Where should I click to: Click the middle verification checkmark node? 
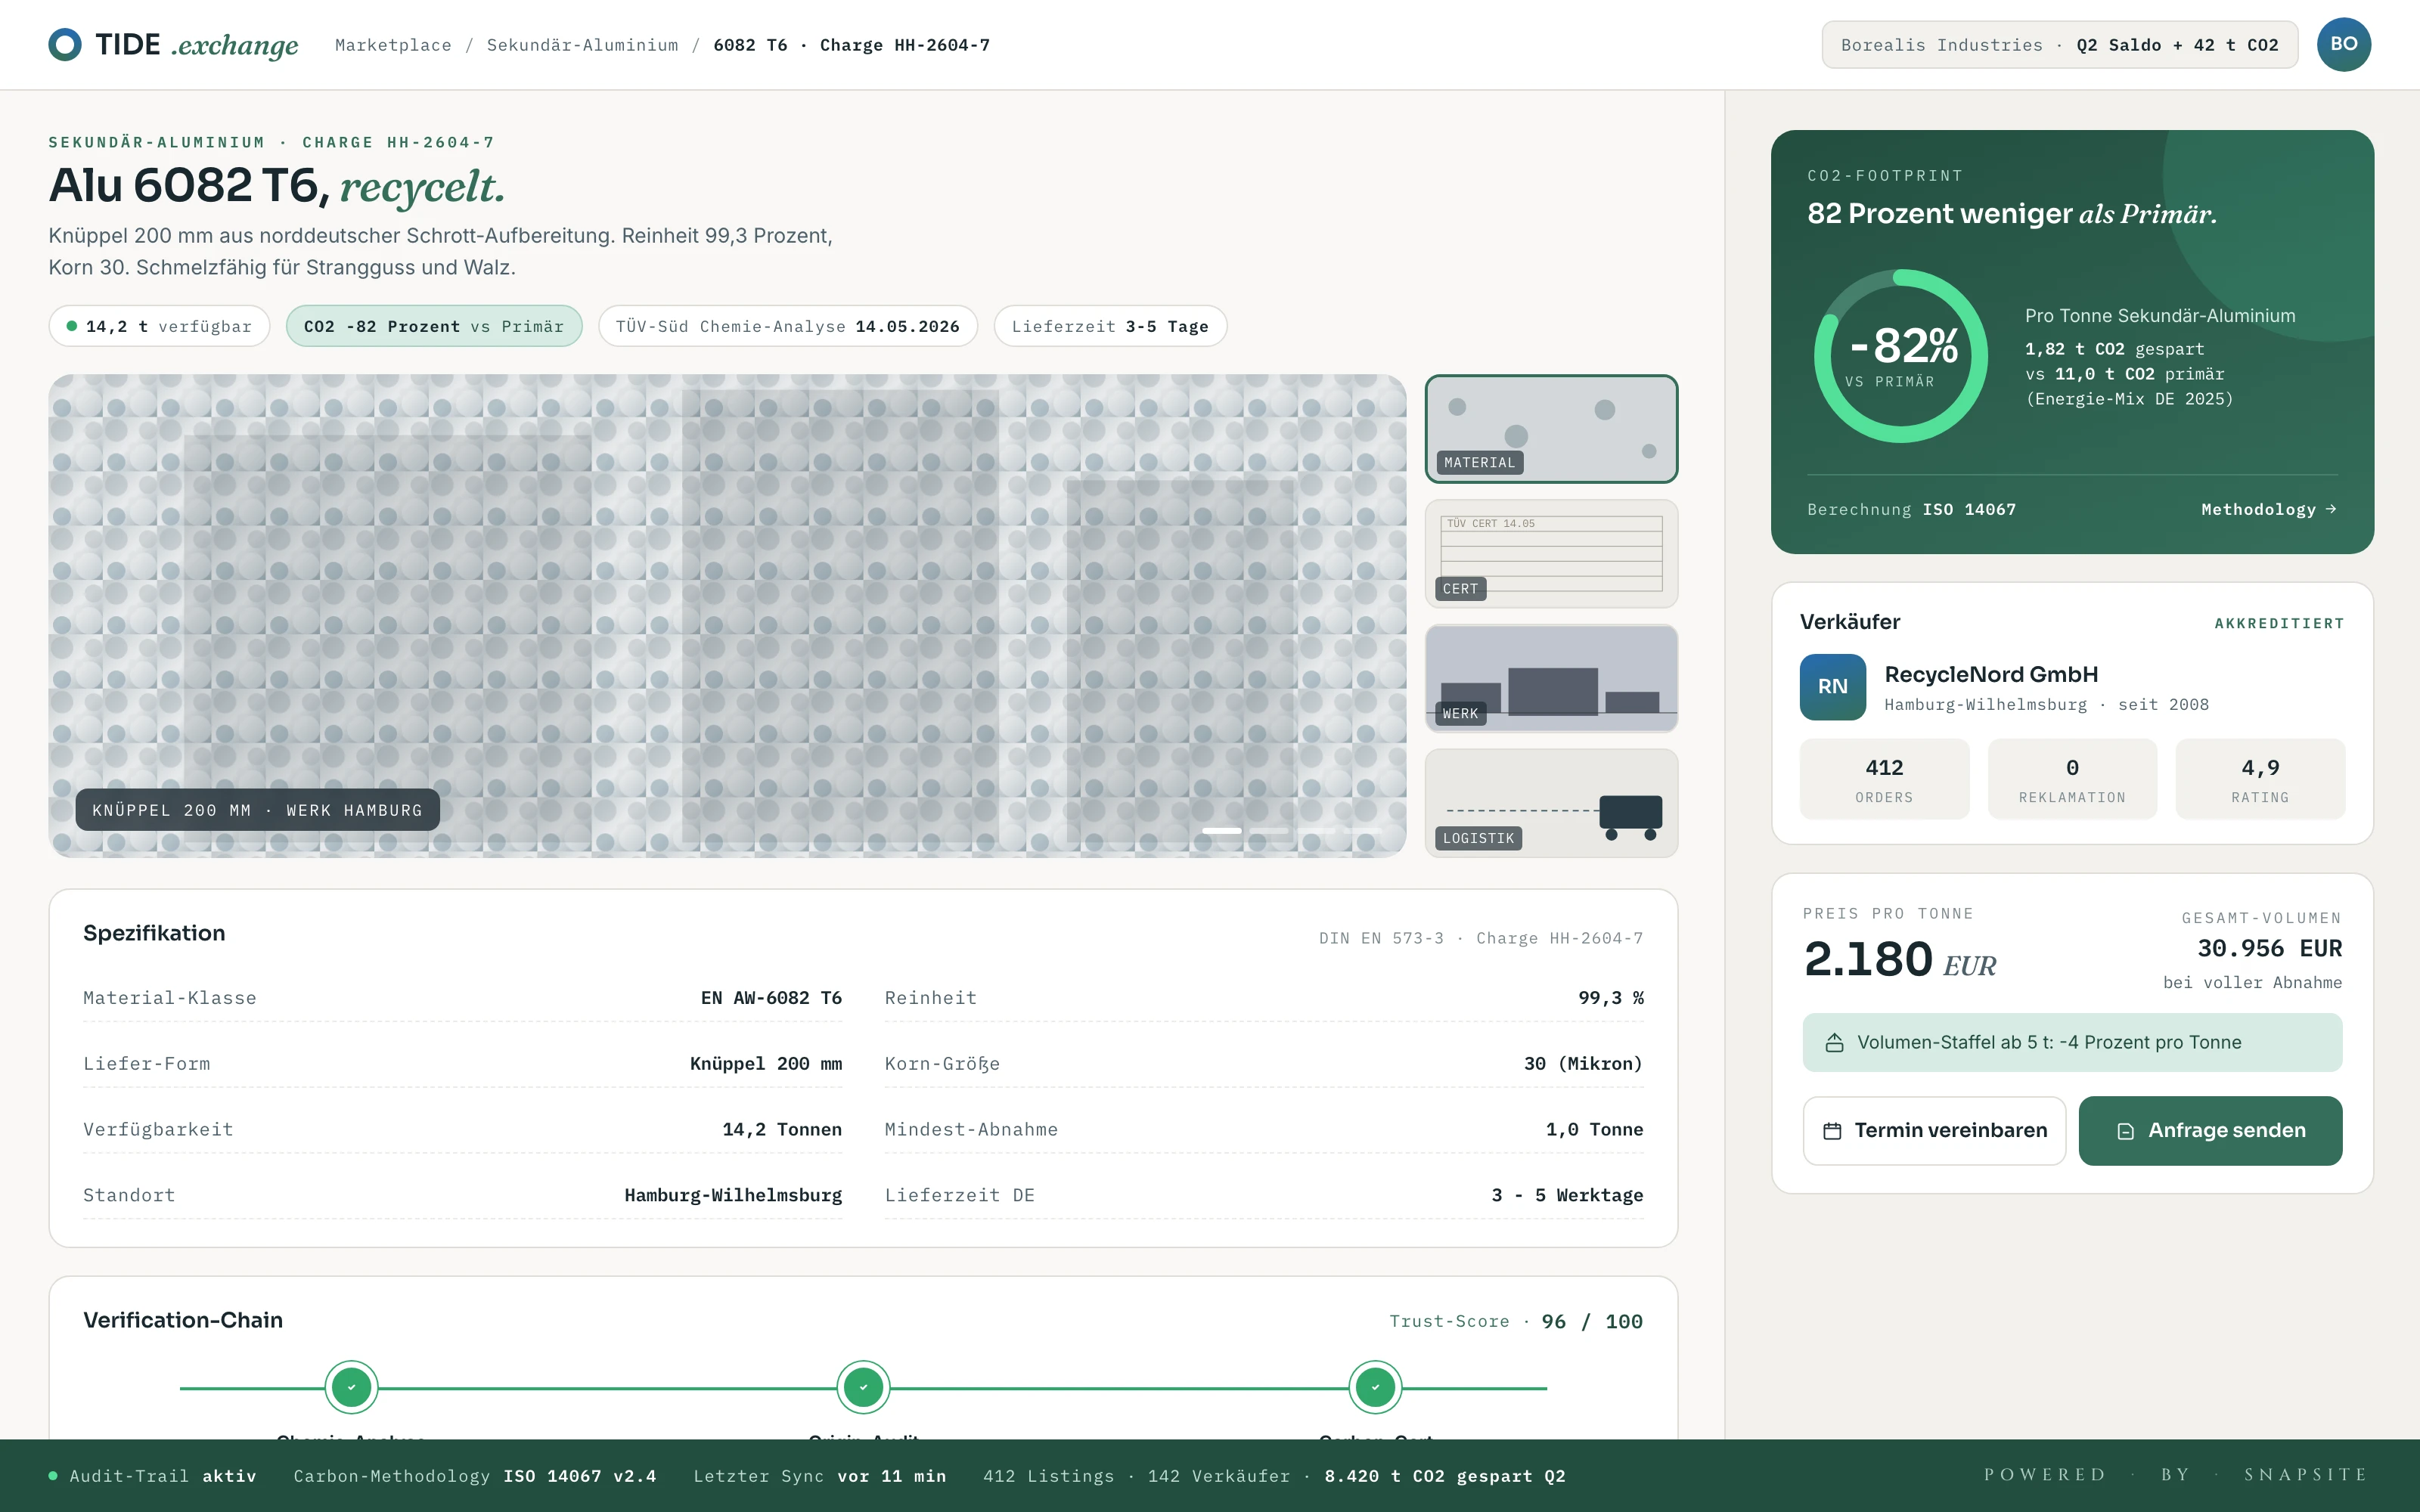(x=863, y=1387)
